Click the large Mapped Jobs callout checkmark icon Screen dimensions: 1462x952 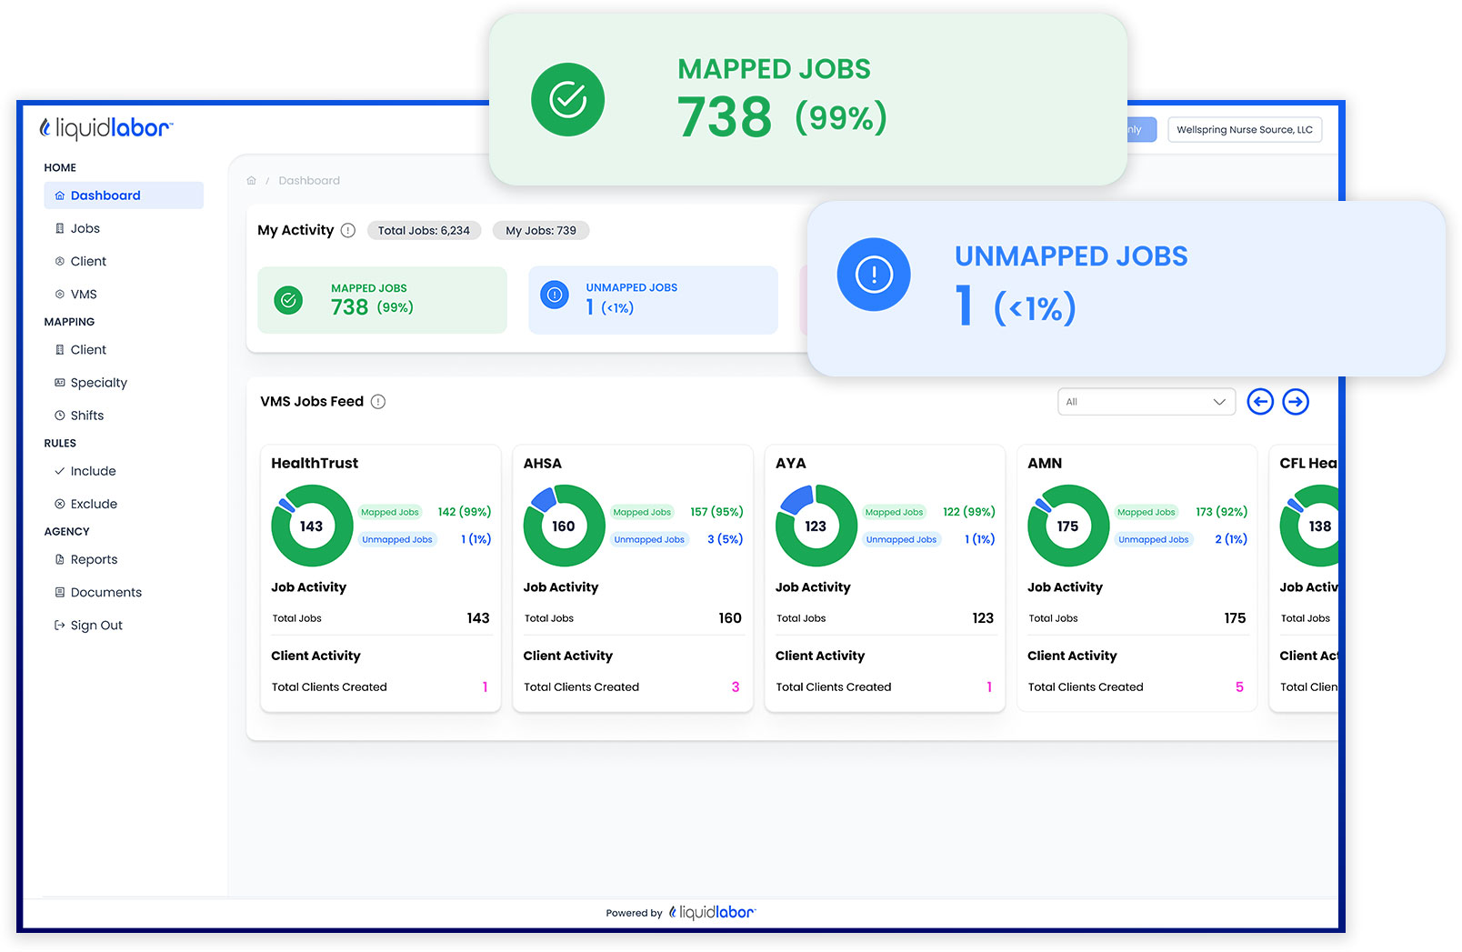[567, 99]
